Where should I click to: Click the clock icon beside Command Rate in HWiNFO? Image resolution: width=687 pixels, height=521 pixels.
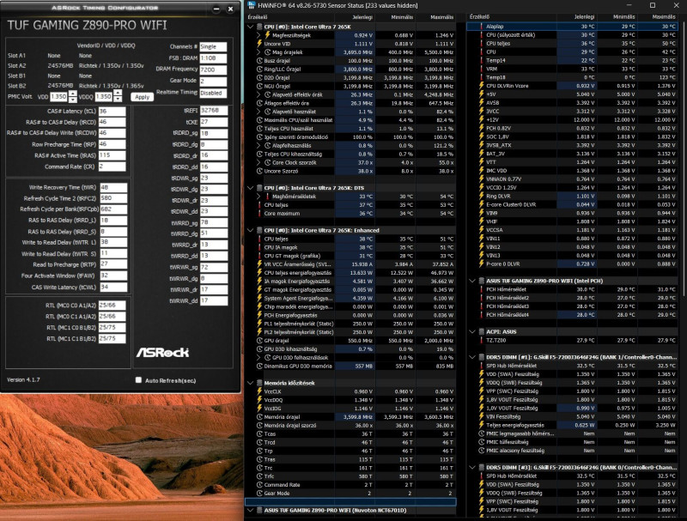pyautogui.click(x=259, y=485)
